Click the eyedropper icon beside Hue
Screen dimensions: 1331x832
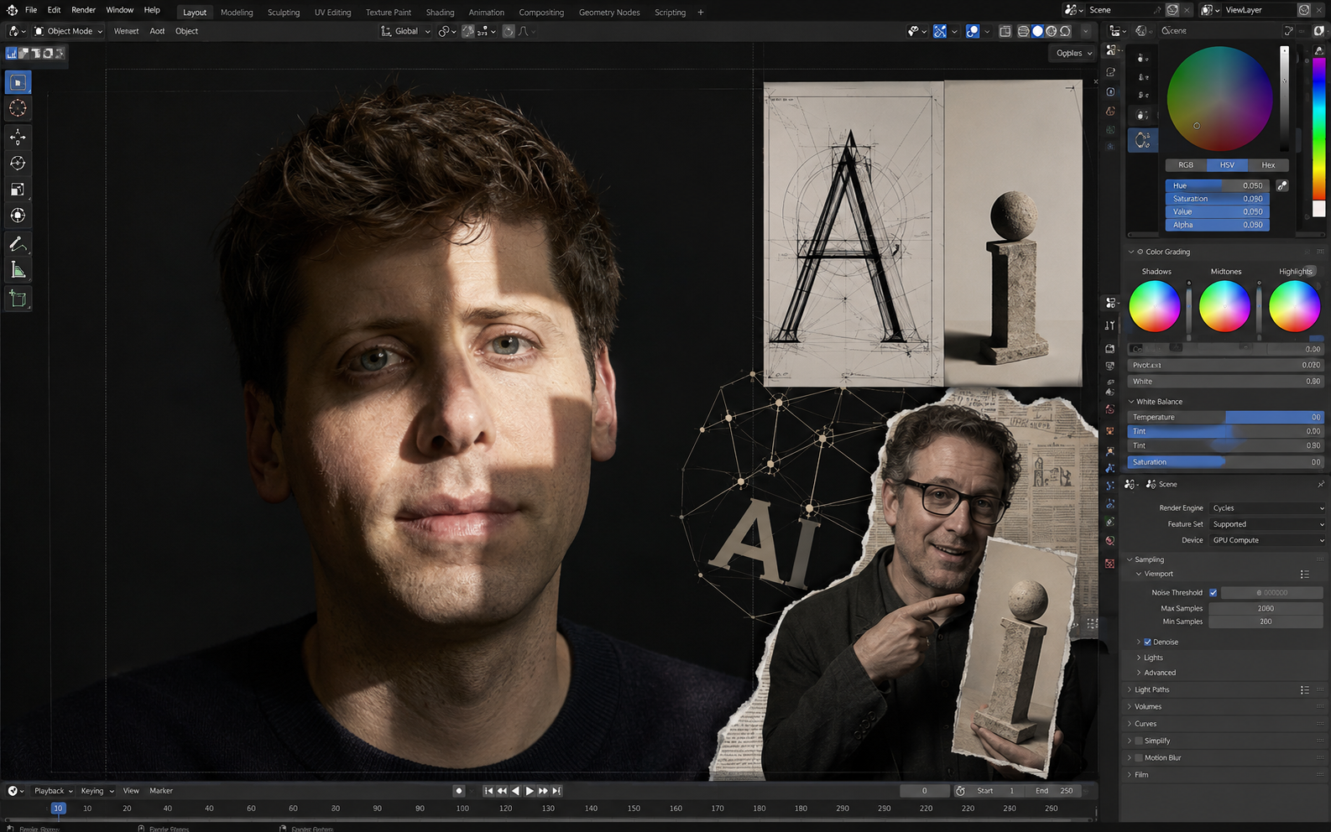click(1282, 185)
